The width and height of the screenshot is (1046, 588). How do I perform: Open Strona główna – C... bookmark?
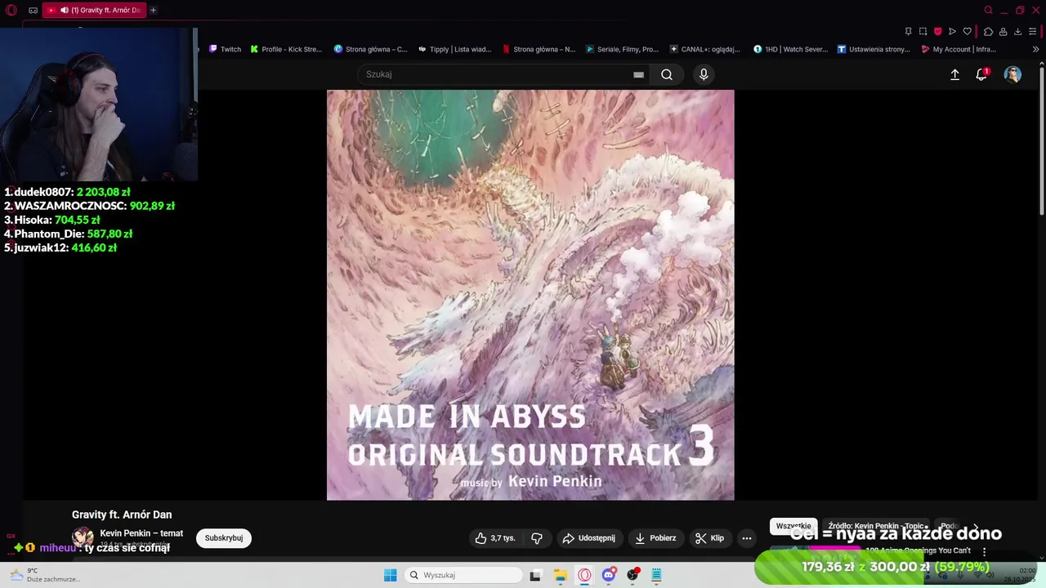[370, 49]
